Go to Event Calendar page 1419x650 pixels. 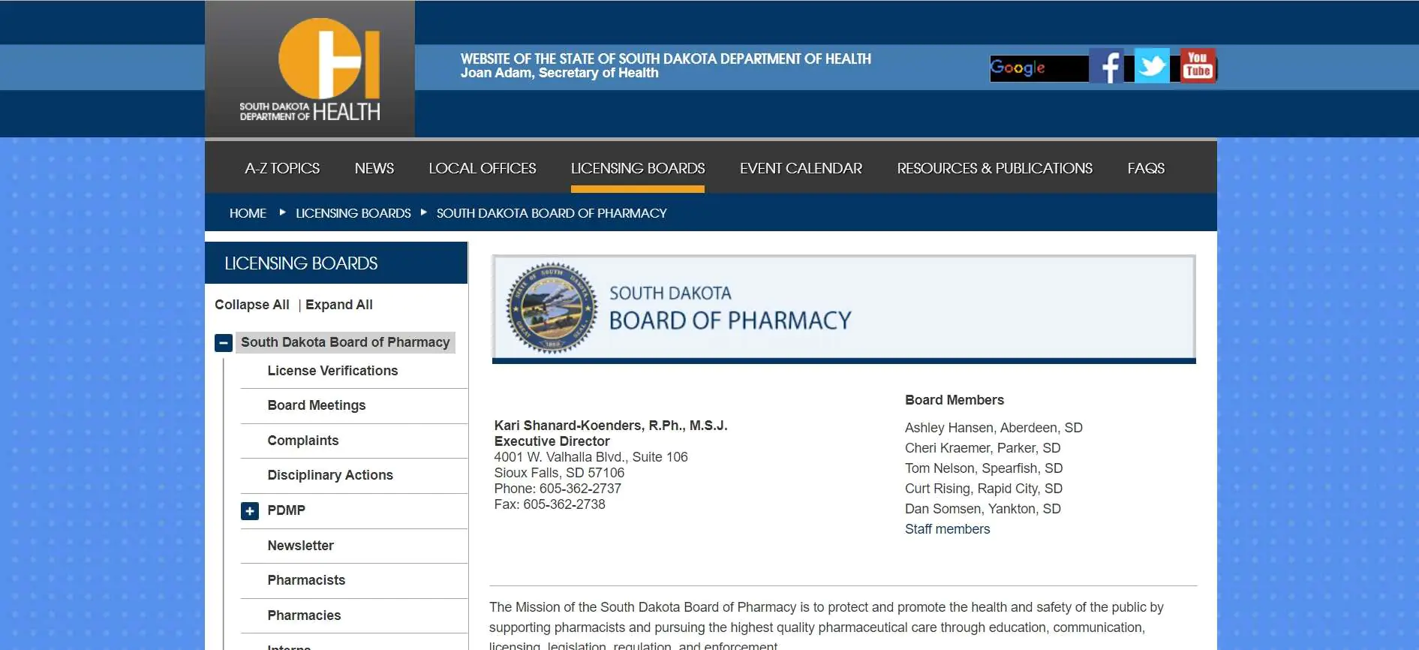801,169
